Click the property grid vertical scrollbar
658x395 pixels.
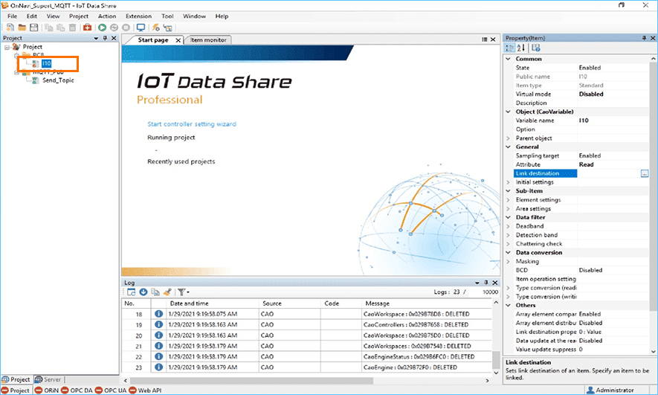(x=653, y=187)
